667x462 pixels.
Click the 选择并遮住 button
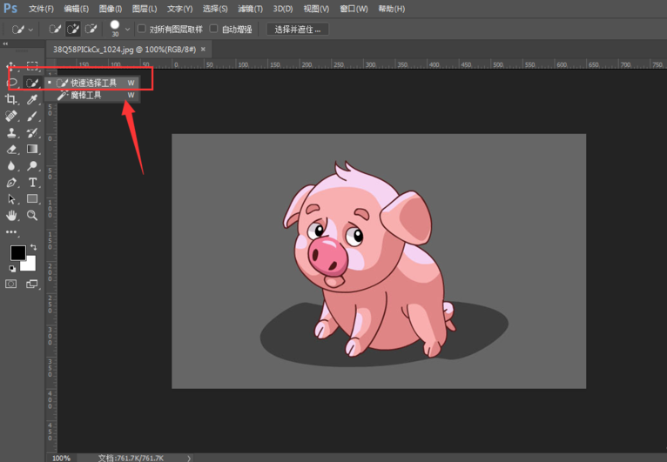pos(297,29)
